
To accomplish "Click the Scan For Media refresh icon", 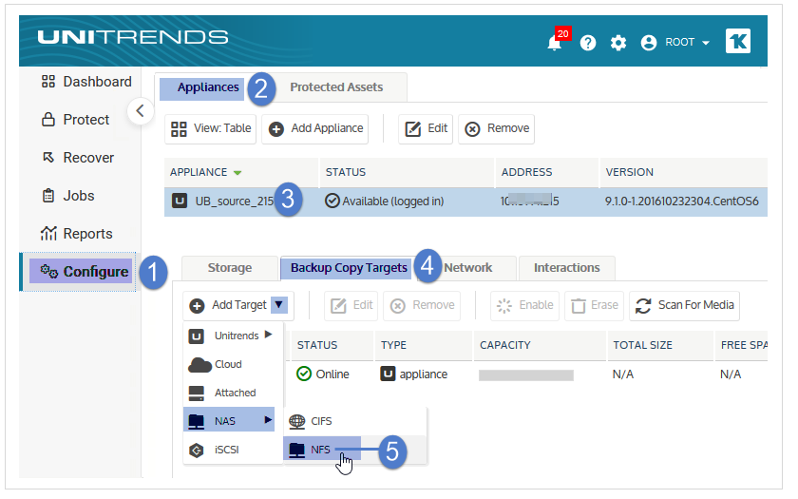I will [643, 306].
